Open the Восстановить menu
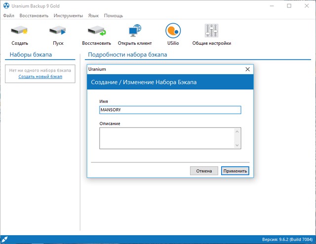The height and width of the screenshot is (244, 316). point(34,15)
